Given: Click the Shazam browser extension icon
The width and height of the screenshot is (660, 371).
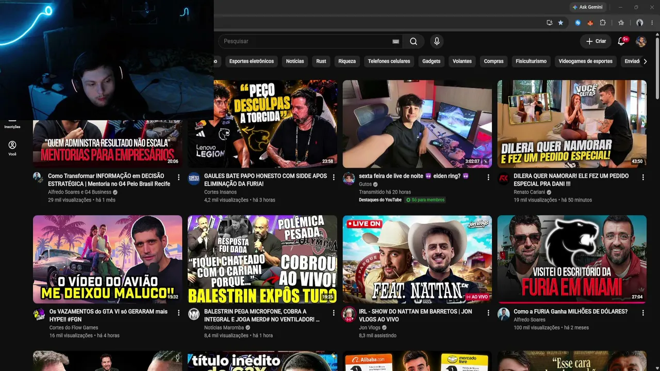Looking at the screenshot, I should tap(577, 23).
